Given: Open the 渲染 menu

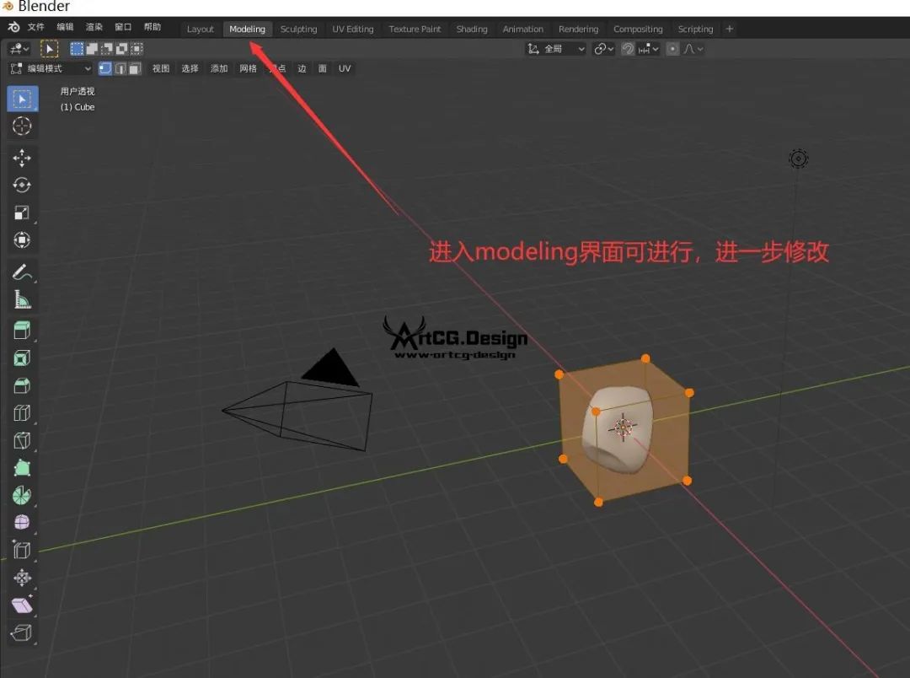Looking at the screenshot, I should (x=94, y=27).
